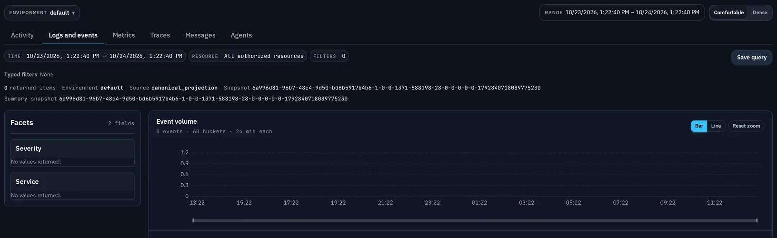This screenshot has height=238, width=777.
Task: Switch to the Activity tab
Action: [22, 35]
